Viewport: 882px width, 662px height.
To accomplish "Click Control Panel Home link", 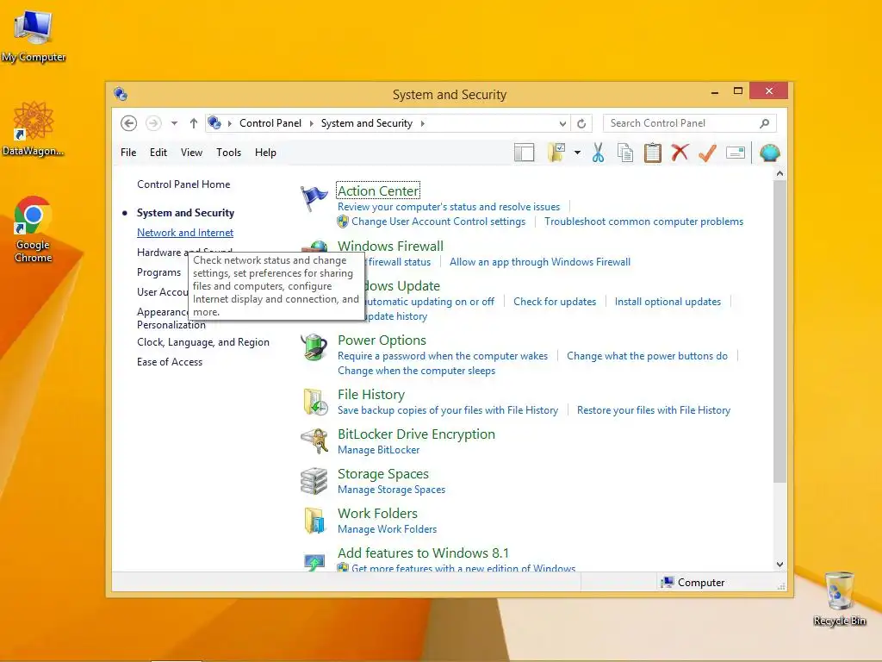I will (x=183, y=184).
